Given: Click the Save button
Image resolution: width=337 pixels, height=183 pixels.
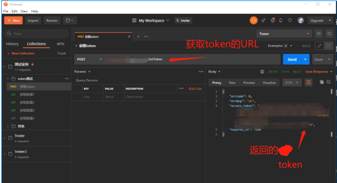Looking at the screenshot, I should click(318, 59).
